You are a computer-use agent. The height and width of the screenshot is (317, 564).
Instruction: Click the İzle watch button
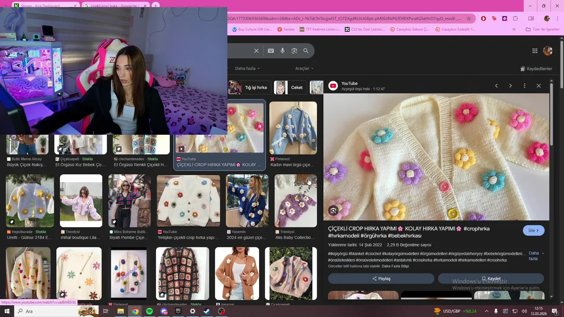pos(534,230)
